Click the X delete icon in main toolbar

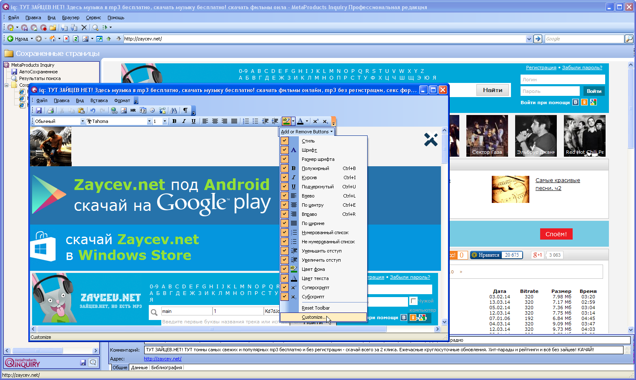point(84,27)
